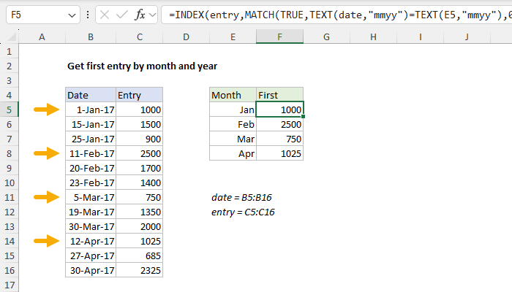
Task: Select row 10 header
Action: pos(9,182)
